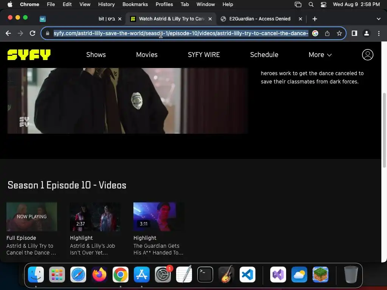This screenshot has height=290, width=387.
Task: Open purple Visual Studio from the Dock
Action: 278,275
